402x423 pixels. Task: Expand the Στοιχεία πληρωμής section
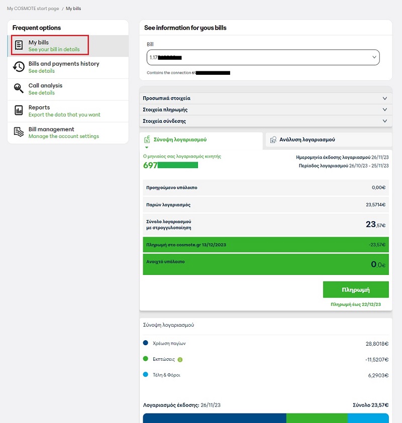coord(265,109)
